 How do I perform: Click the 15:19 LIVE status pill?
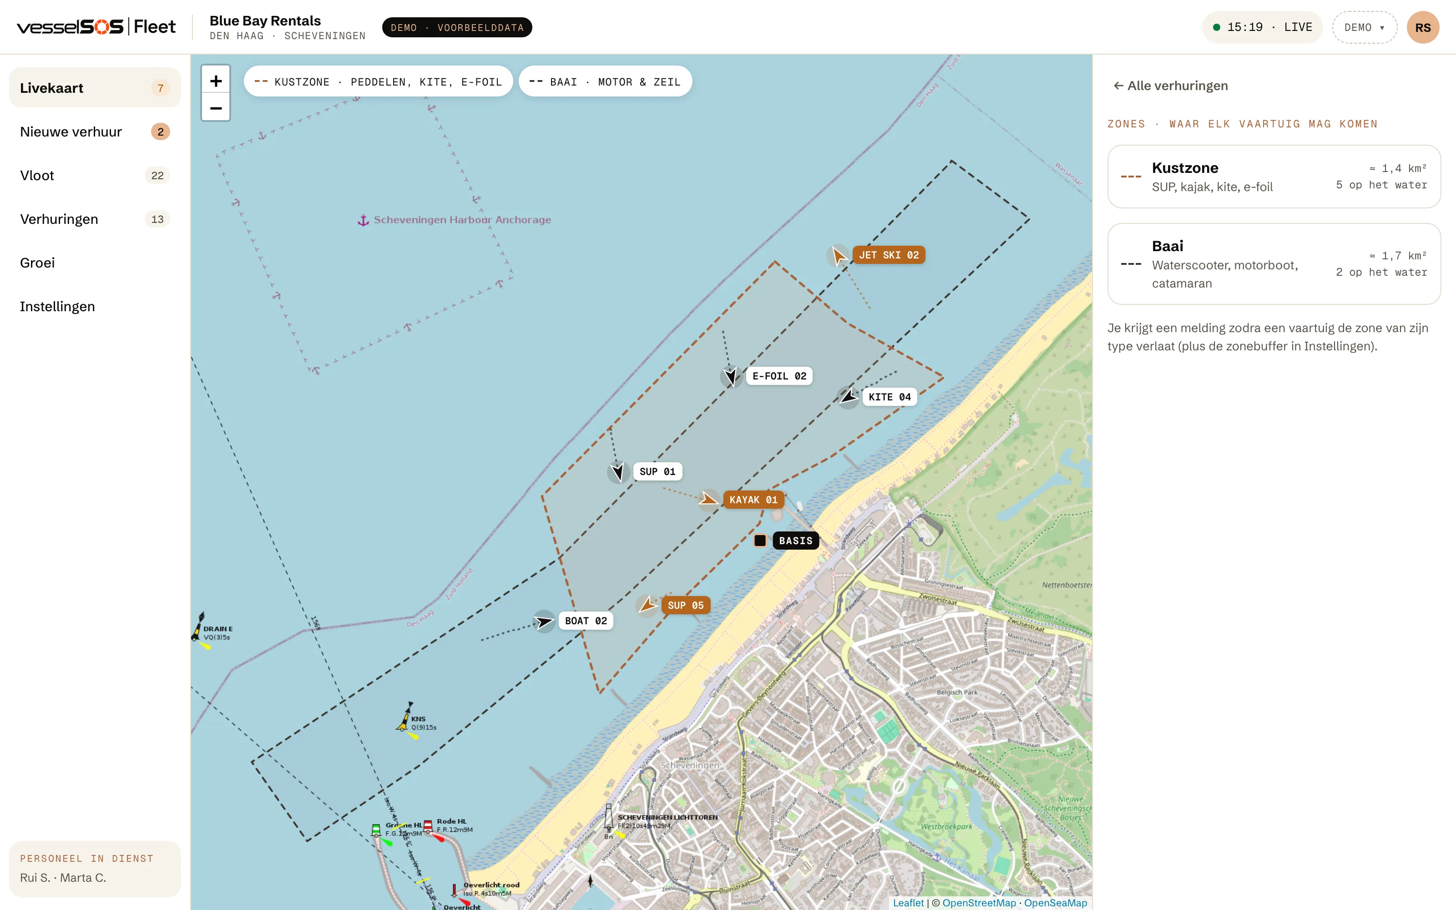1262,28
